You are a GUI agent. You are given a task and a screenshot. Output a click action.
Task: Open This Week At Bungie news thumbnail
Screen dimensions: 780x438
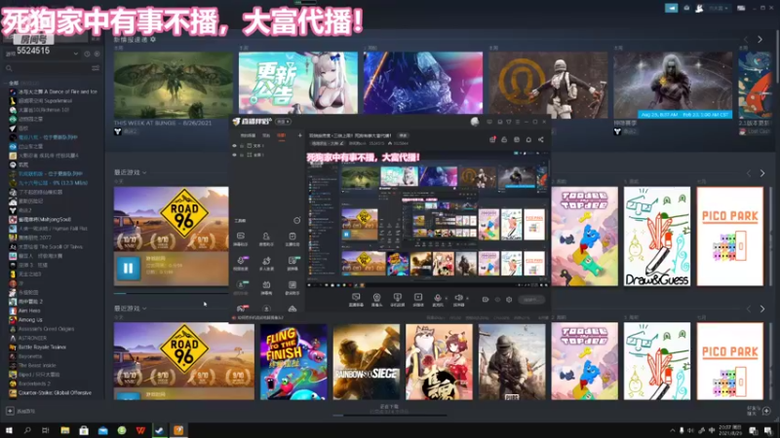pos(174,85)
